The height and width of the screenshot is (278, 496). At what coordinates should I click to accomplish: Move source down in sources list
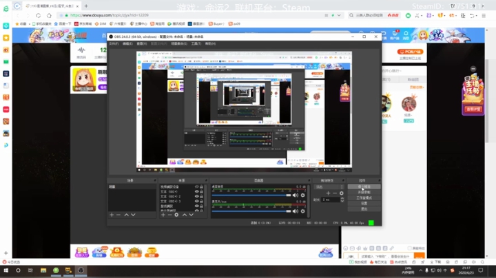(x=192, y=215)
